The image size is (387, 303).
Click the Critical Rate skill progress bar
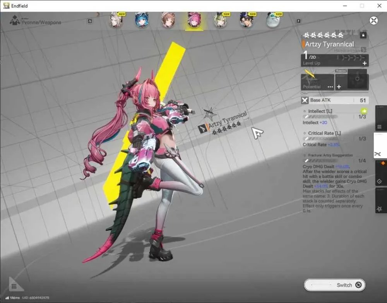[x=321, y=139]
